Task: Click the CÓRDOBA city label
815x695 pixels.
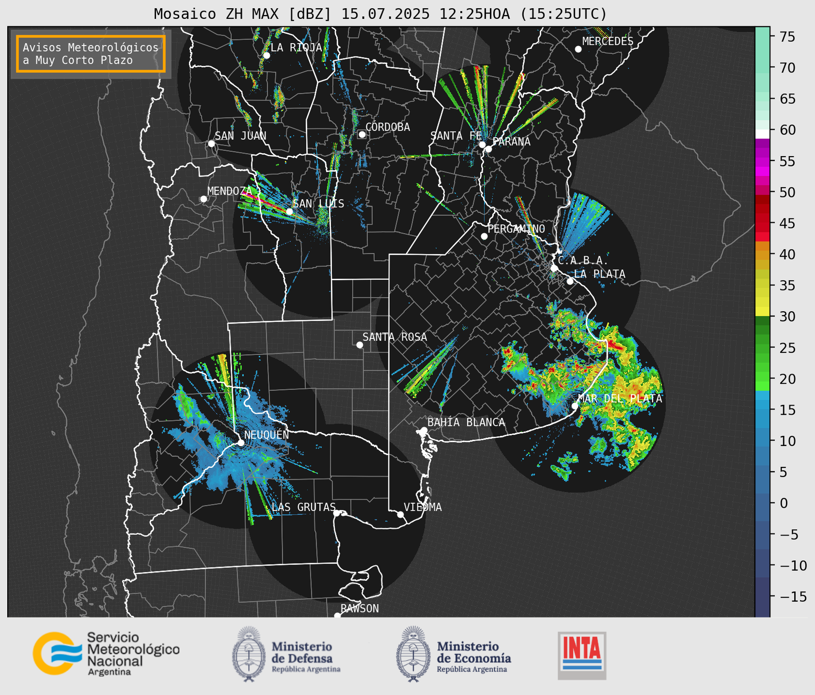Action: (x=387, y=127)
